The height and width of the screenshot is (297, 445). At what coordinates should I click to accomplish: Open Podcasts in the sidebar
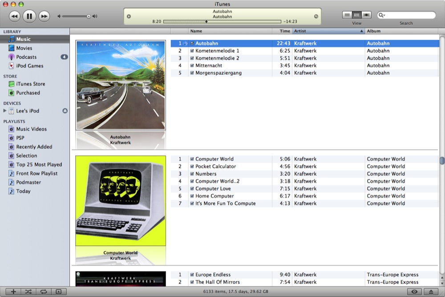click(x=35, y=57)
